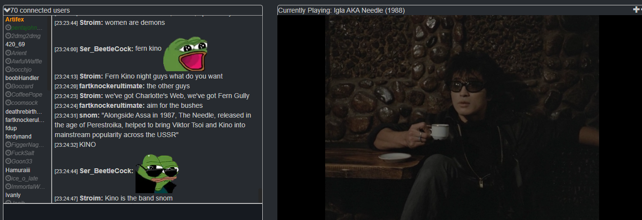The image size is (642, 220).
Task: Collapse the connected users list chevron
Action: click(7, 10)
